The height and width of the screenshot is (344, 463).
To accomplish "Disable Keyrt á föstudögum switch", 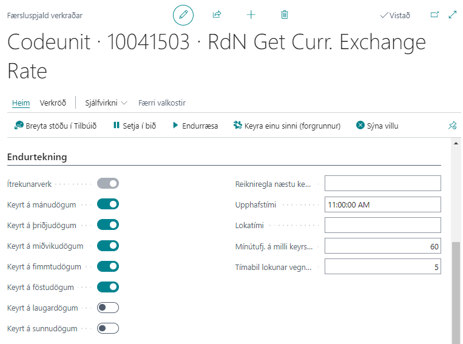I will (x=108, y=287).
